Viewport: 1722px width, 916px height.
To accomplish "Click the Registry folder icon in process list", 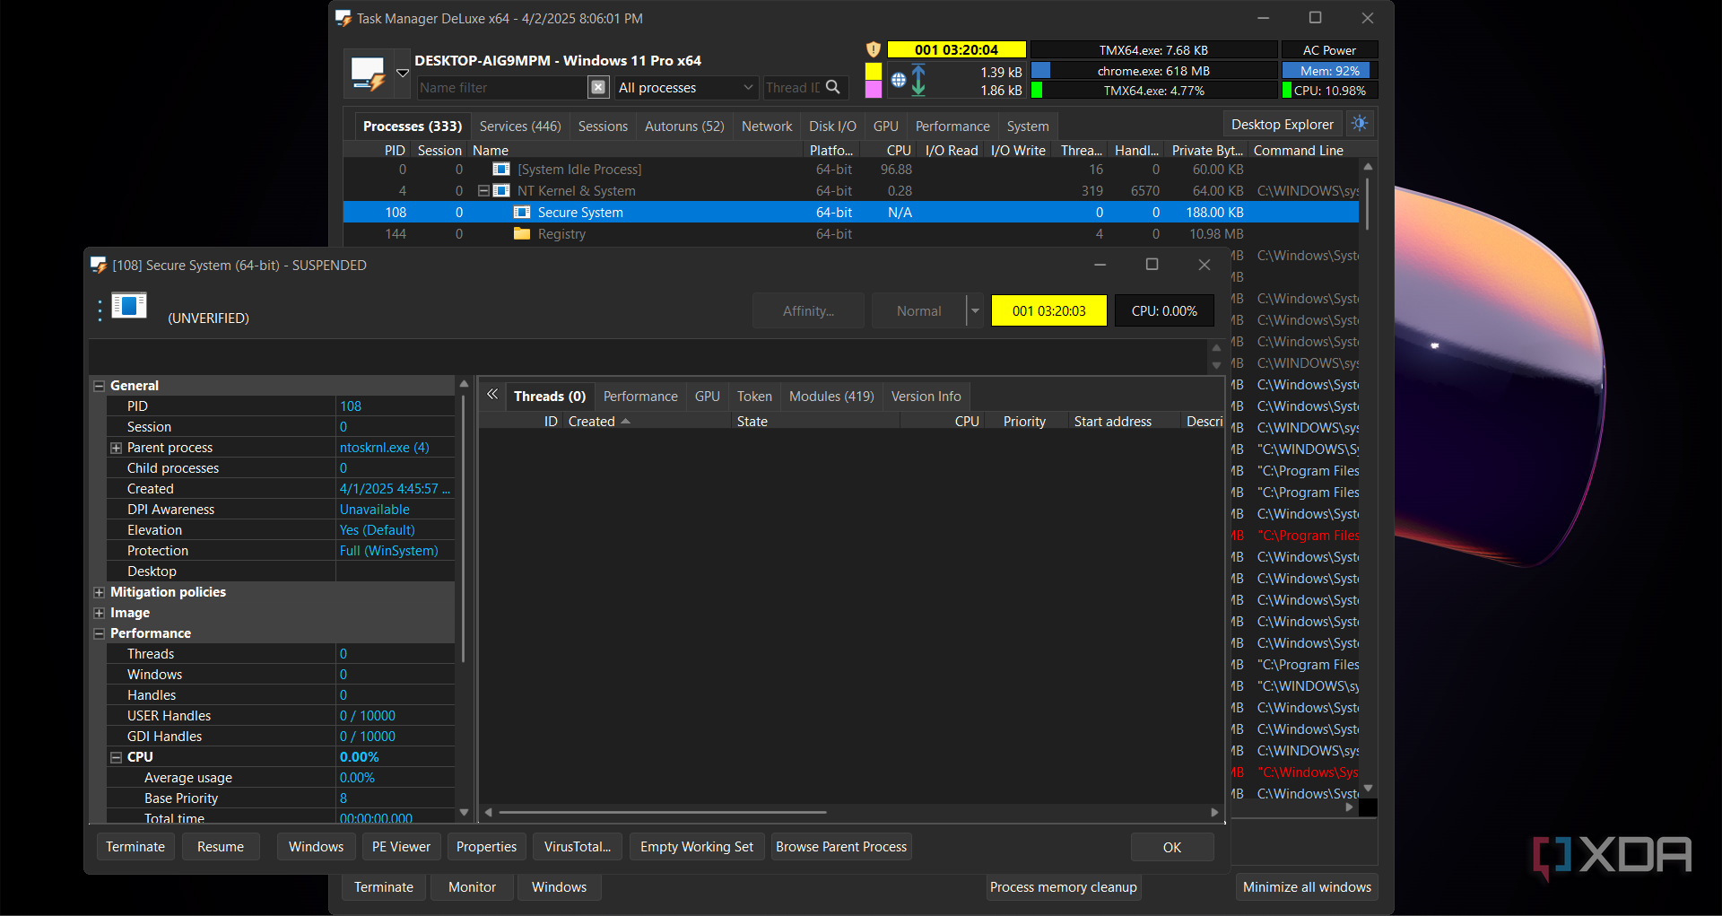I will click(522, 234).
